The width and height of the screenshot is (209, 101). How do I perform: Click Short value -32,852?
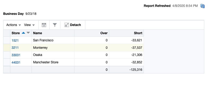pyautogui.click(x=137, y=62)
